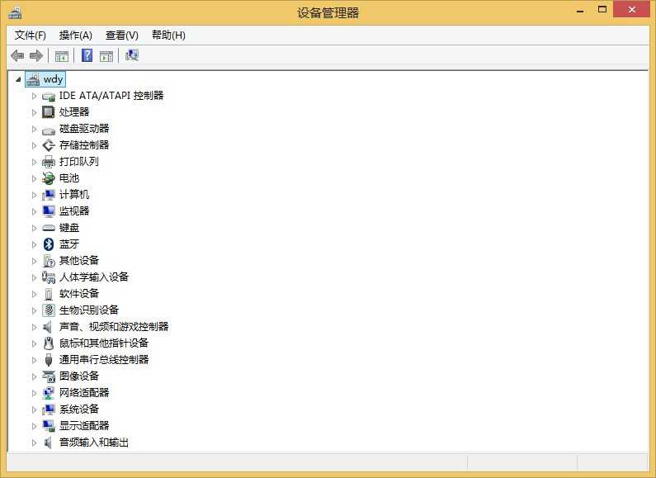The width and height of the screenshot is (656, 478).
Task: Select the 人体学输入设备 row label
Action: tap(94, 277)
